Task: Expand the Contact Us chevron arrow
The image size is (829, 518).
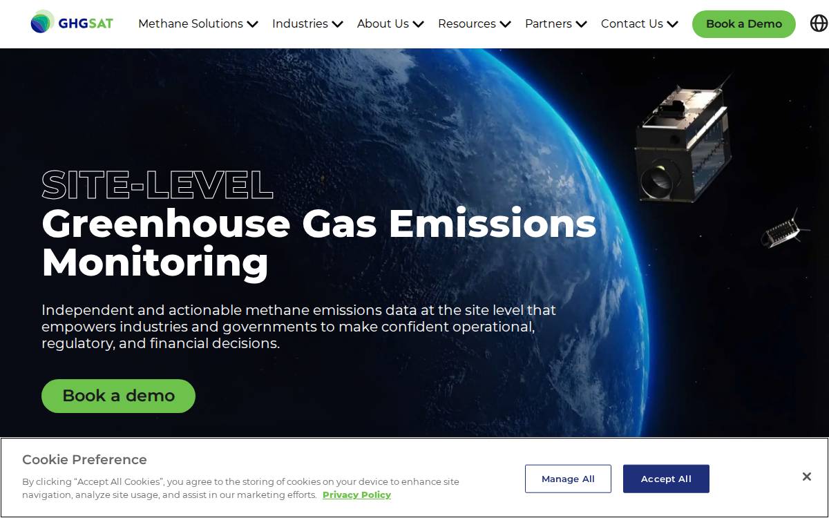Action: pyautogui.click(x=672, y=24)
